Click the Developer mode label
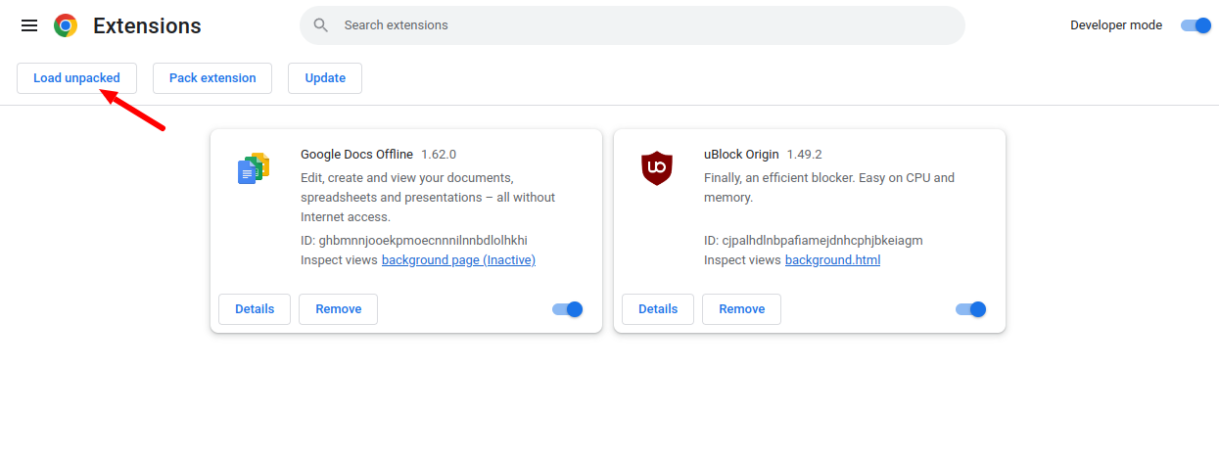 pos(1116,25)
